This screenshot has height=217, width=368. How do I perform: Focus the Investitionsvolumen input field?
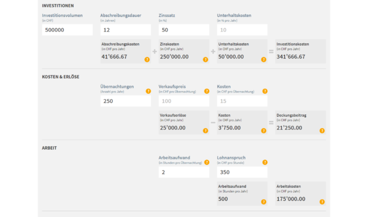coord(67,30)
